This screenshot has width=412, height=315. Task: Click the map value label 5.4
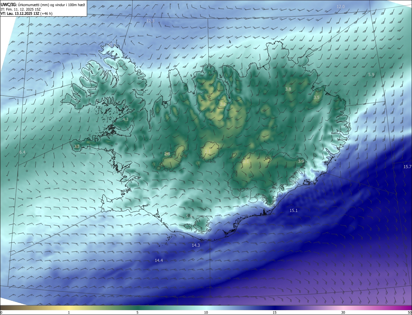point(189,216)
